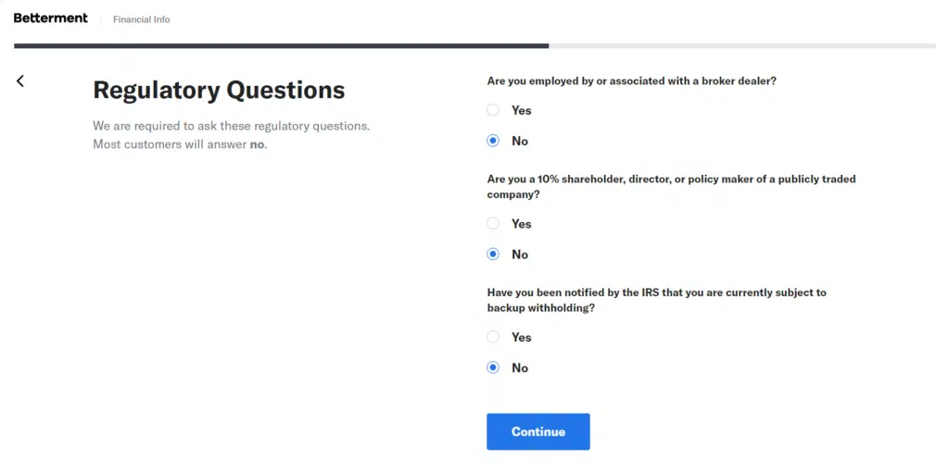Pick Yes for IRS backup withholding
The height and width of the screenshot is (471, 949).
[x=493, y=337]
